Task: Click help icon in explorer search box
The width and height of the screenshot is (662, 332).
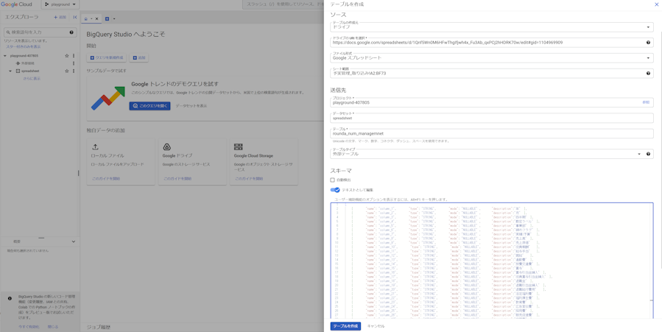Action: coord(71,32)
